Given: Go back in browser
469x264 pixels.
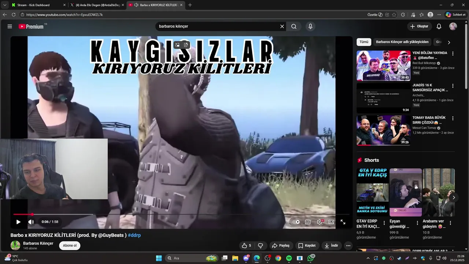Looking at the screenshot, I should click(x=5, y=15).
